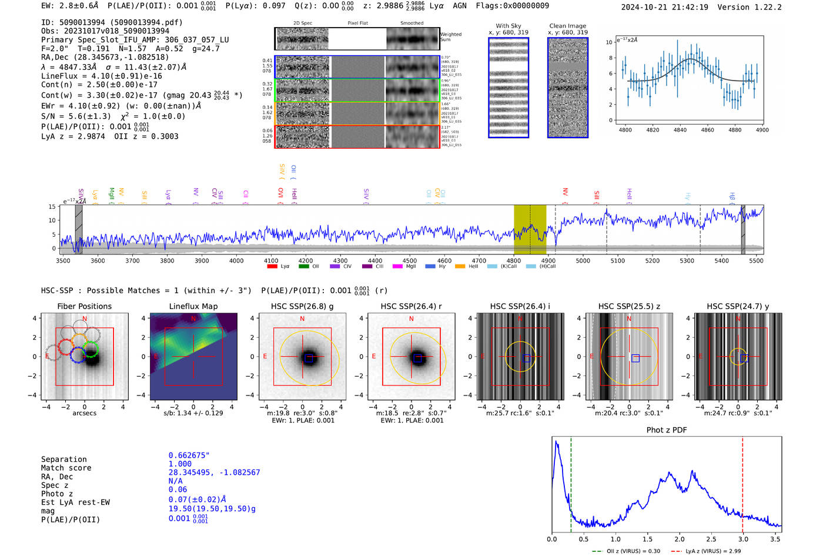The image size is (823, 560).
Task: Click the red Lyα legend swatch
Action: [x=272, y=266]
